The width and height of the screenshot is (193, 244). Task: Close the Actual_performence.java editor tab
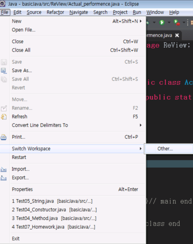pyautogui.click(x=177, y=36)
